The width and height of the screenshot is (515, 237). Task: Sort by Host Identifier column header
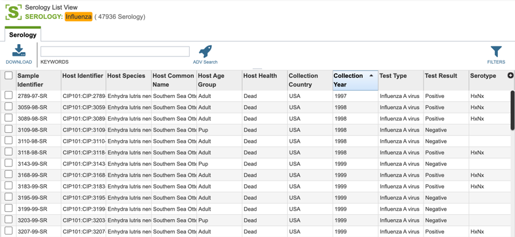(83, 80)
